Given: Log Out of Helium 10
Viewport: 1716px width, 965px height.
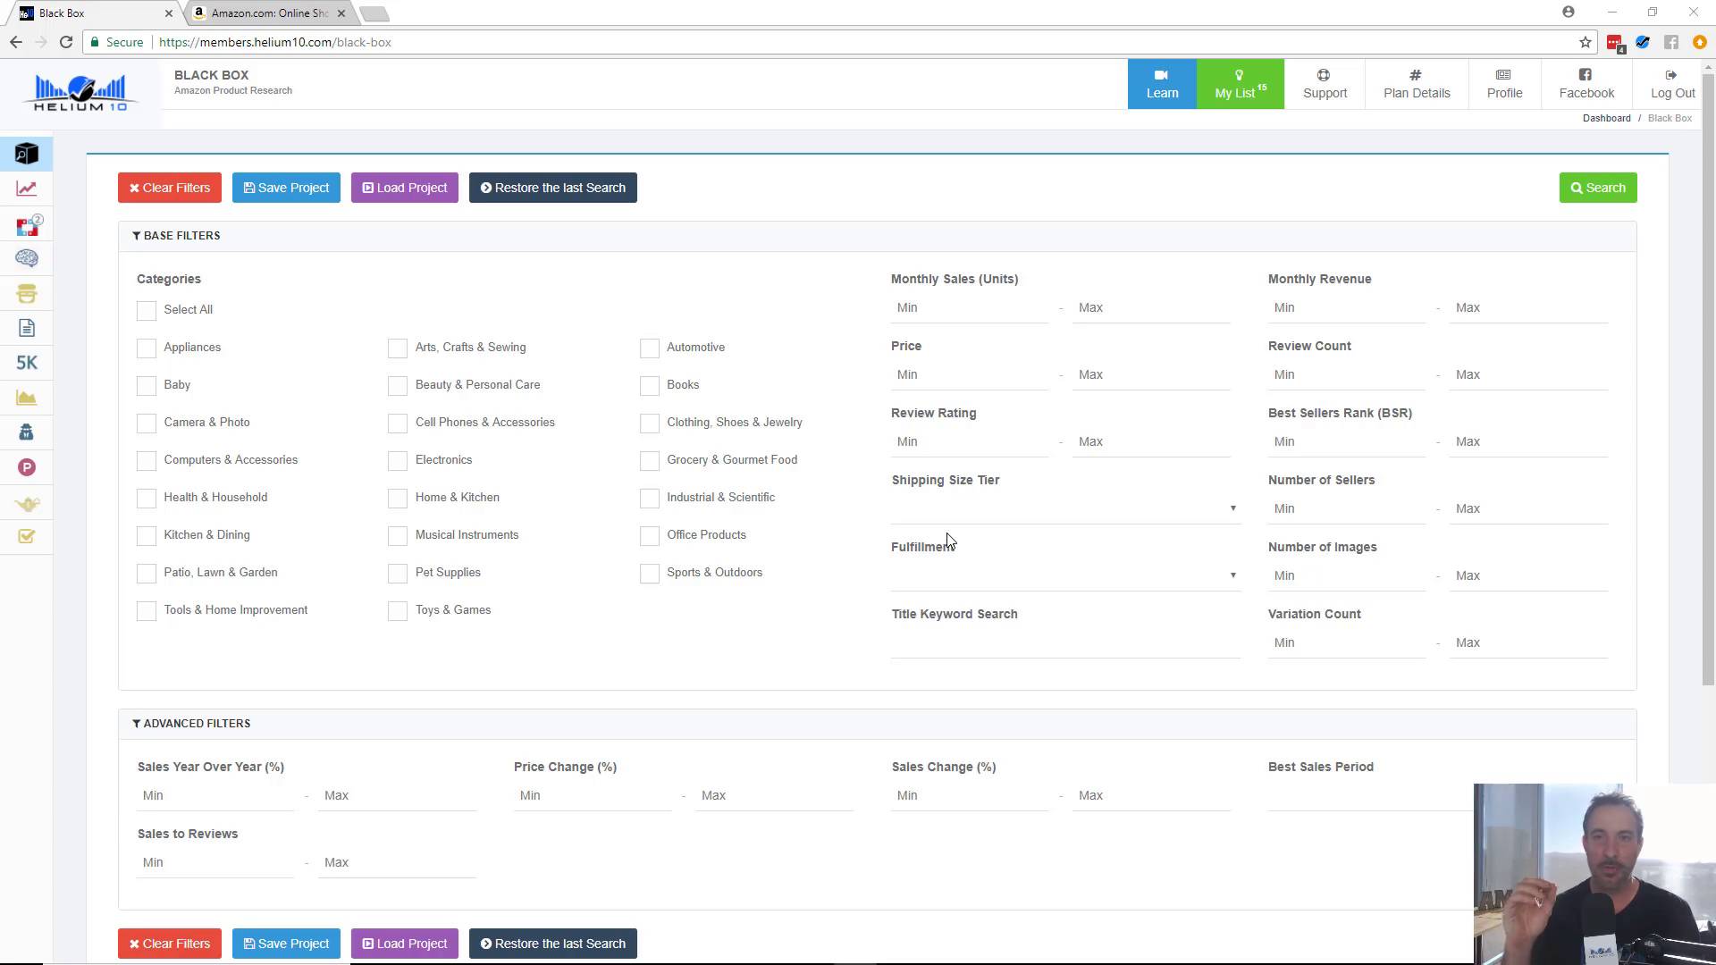Looking at the screenshot, I should tap(1672, 84).
